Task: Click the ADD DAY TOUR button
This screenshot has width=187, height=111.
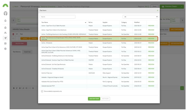Action: [94, 99]
